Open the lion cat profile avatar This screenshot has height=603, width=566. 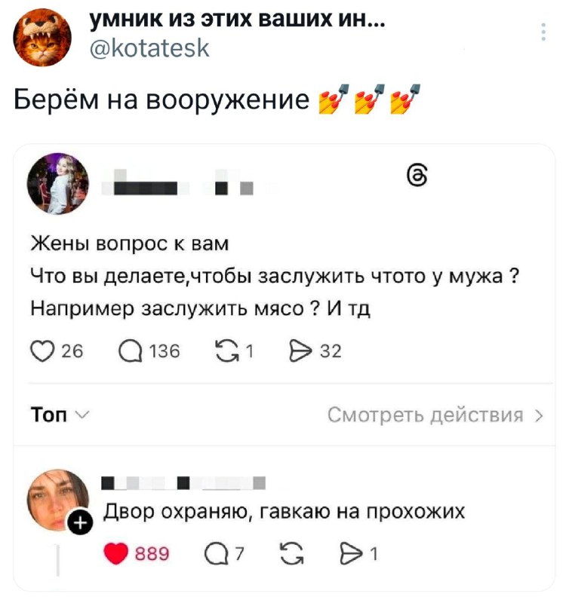(x=42, y=37)
